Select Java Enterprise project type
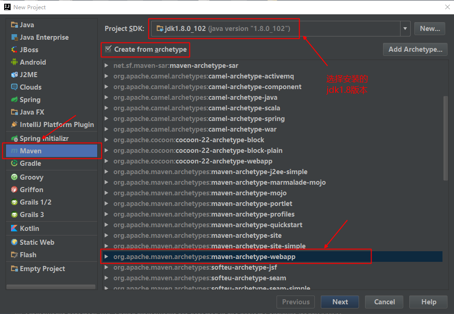The width and height of the screenshot is (454, 314). tap(44, 37)
